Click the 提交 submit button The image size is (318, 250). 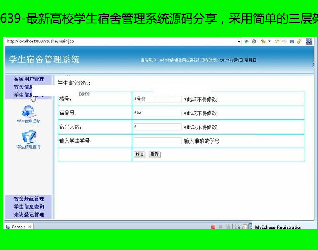tap(140, 154)
